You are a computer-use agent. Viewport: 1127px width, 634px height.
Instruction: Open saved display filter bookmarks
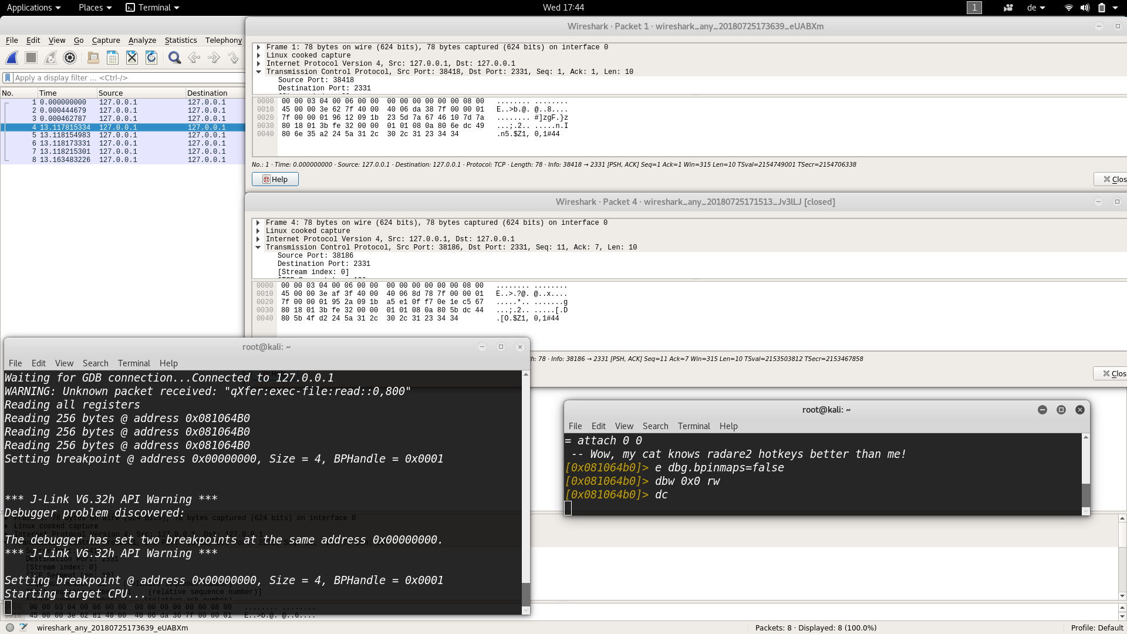[x=7, y=77]
